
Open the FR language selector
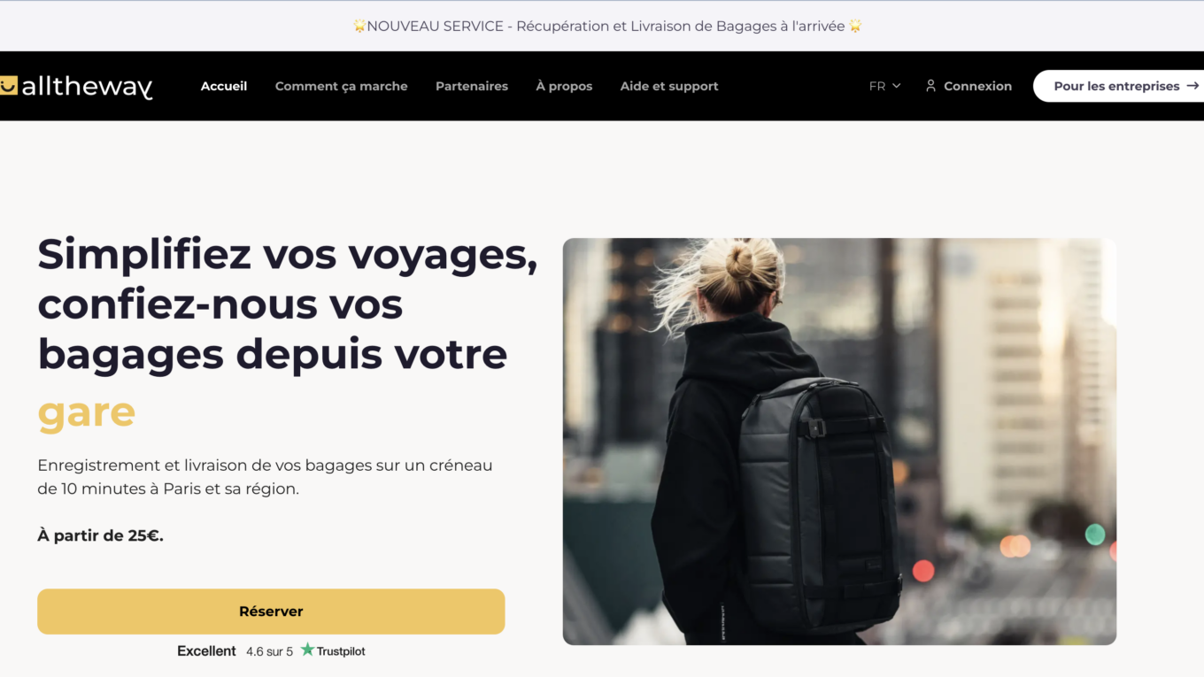point(884,86)
